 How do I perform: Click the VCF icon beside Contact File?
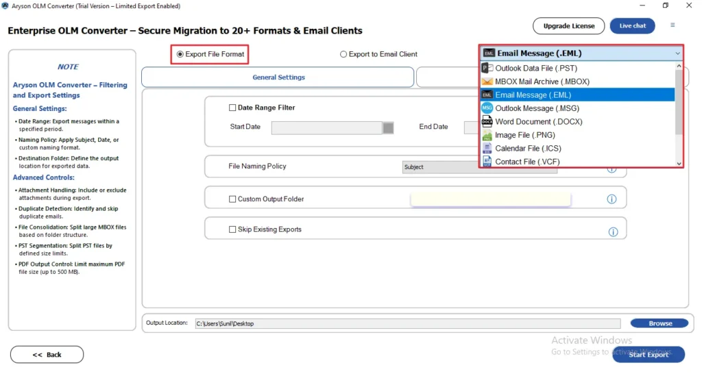click(x=487, y=161)
